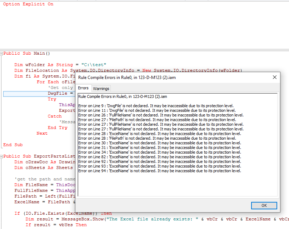This screenshot has height=229, width=289.
Task: Switch to the Warnings tab
Action: (101, 89)
